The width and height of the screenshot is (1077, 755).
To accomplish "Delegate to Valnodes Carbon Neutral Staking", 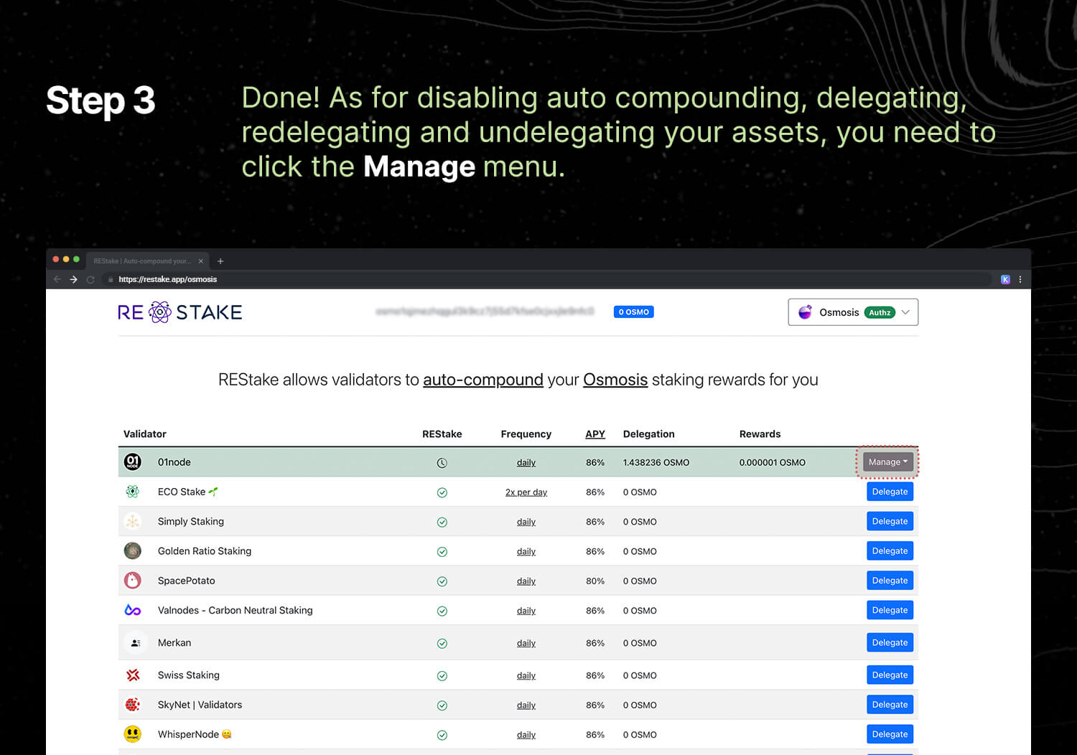I will tap(890, 610).
